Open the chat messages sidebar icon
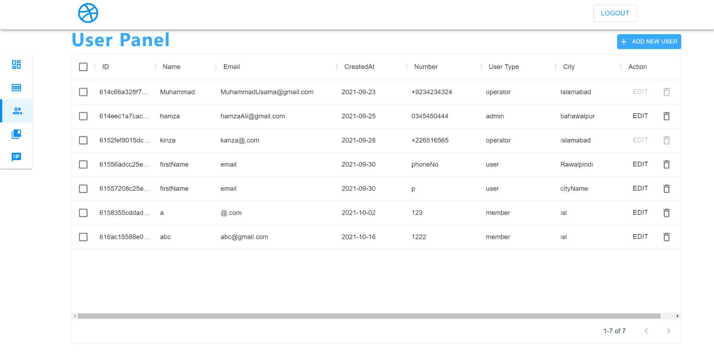The image size is (714, 359). tap(16, 157)
